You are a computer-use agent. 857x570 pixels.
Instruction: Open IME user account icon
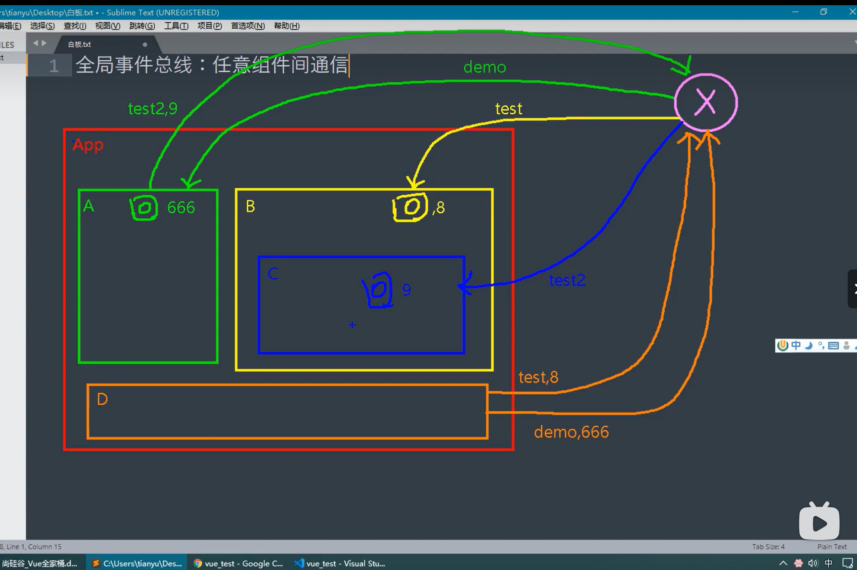[846, 345]
